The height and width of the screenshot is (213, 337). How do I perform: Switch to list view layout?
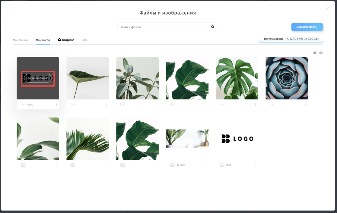pos(321,53)
